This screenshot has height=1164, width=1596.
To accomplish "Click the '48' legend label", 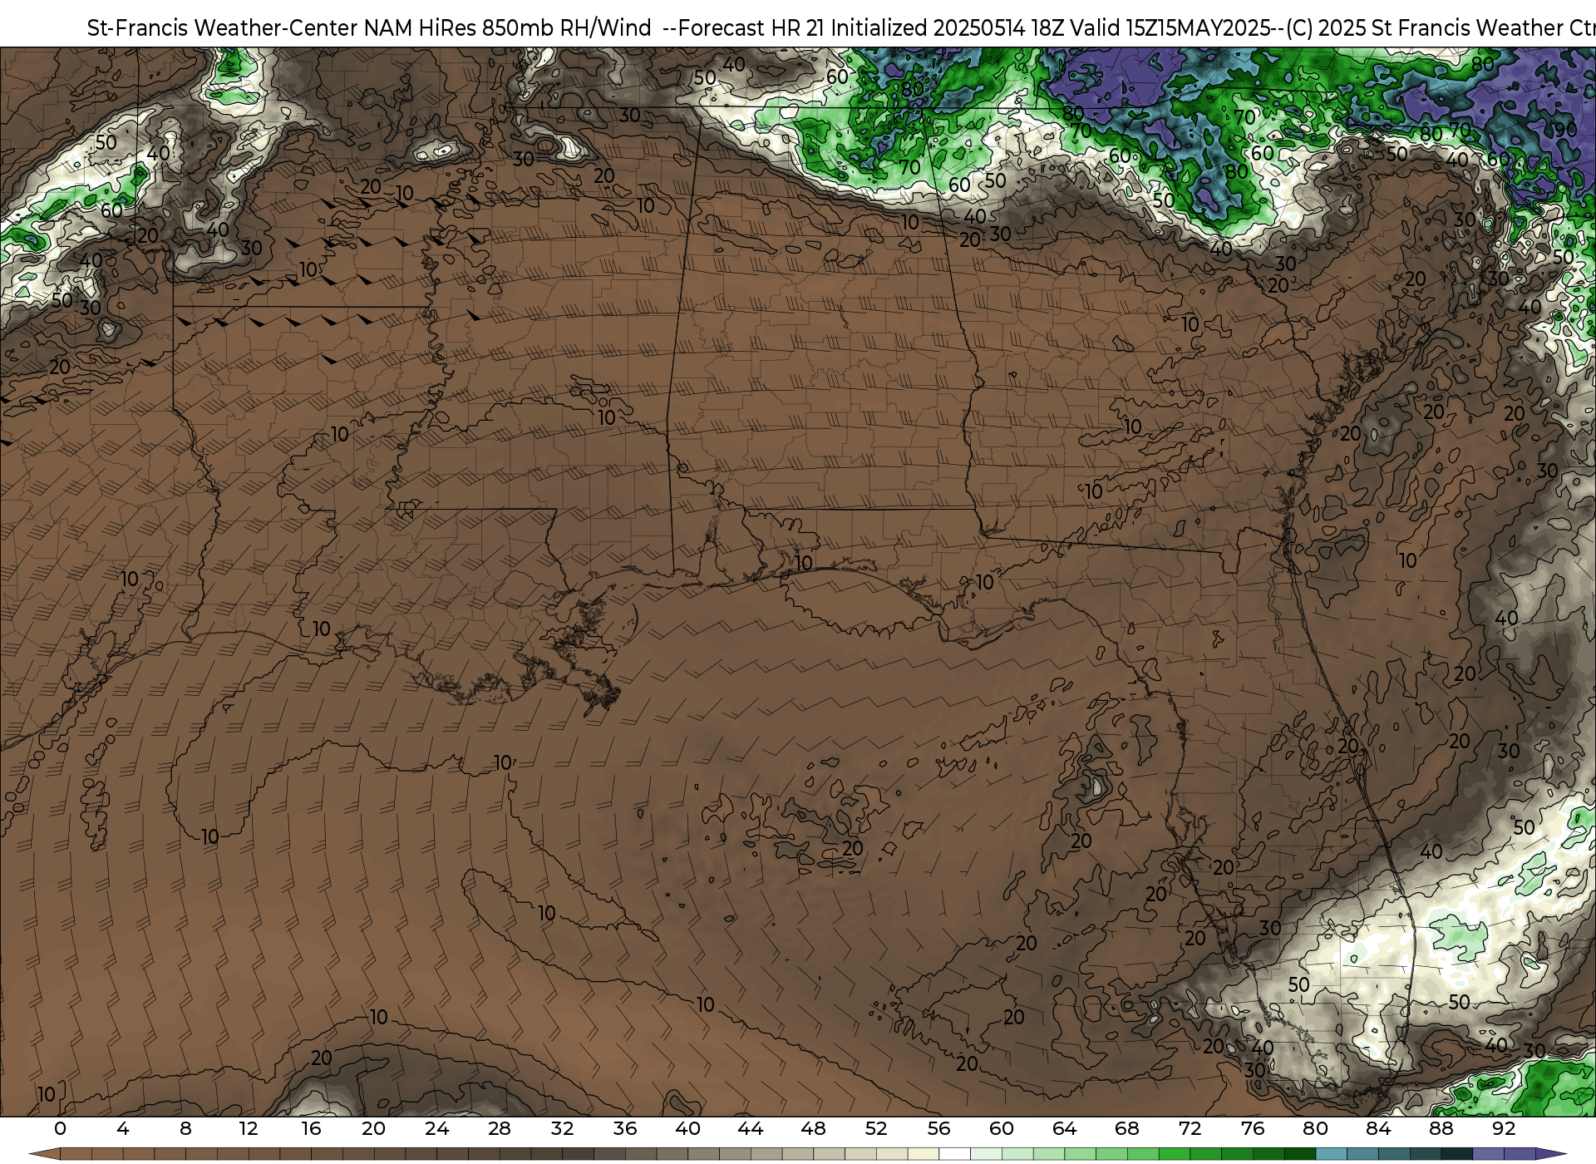I will point(813,1128).
